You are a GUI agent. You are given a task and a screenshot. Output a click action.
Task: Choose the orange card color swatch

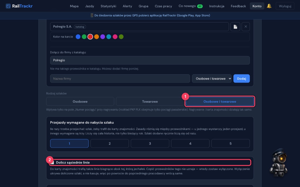97,37
